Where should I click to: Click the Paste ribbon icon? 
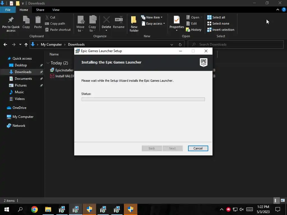[38, 22]
